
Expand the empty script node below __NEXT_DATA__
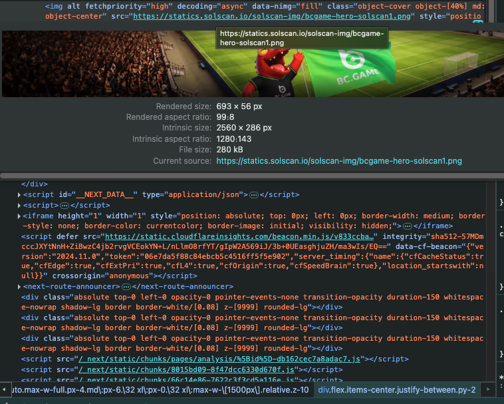19,206
